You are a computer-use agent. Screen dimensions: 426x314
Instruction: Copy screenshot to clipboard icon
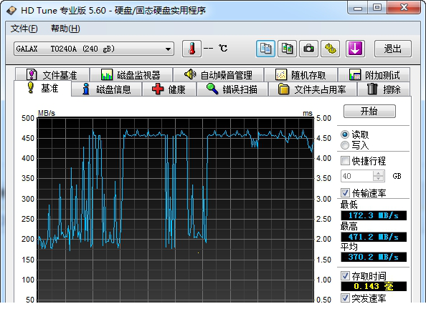click(287, 49)
